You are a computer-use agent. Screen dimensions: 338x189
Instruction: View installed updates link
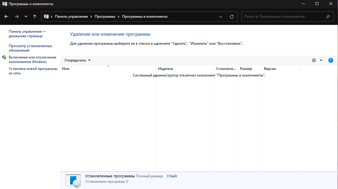coord(30,48)
